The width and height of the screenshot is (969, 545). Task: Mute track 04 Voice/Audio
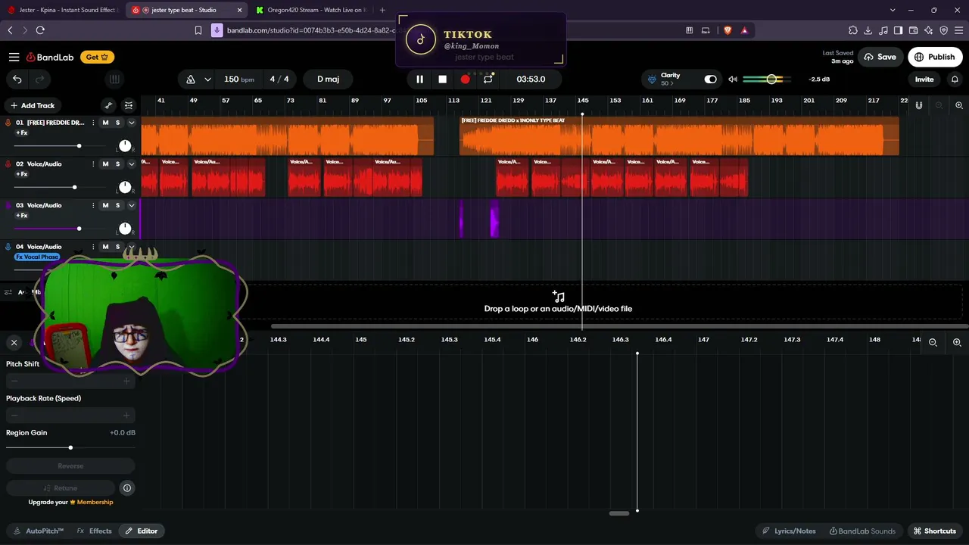click(105, 247)
